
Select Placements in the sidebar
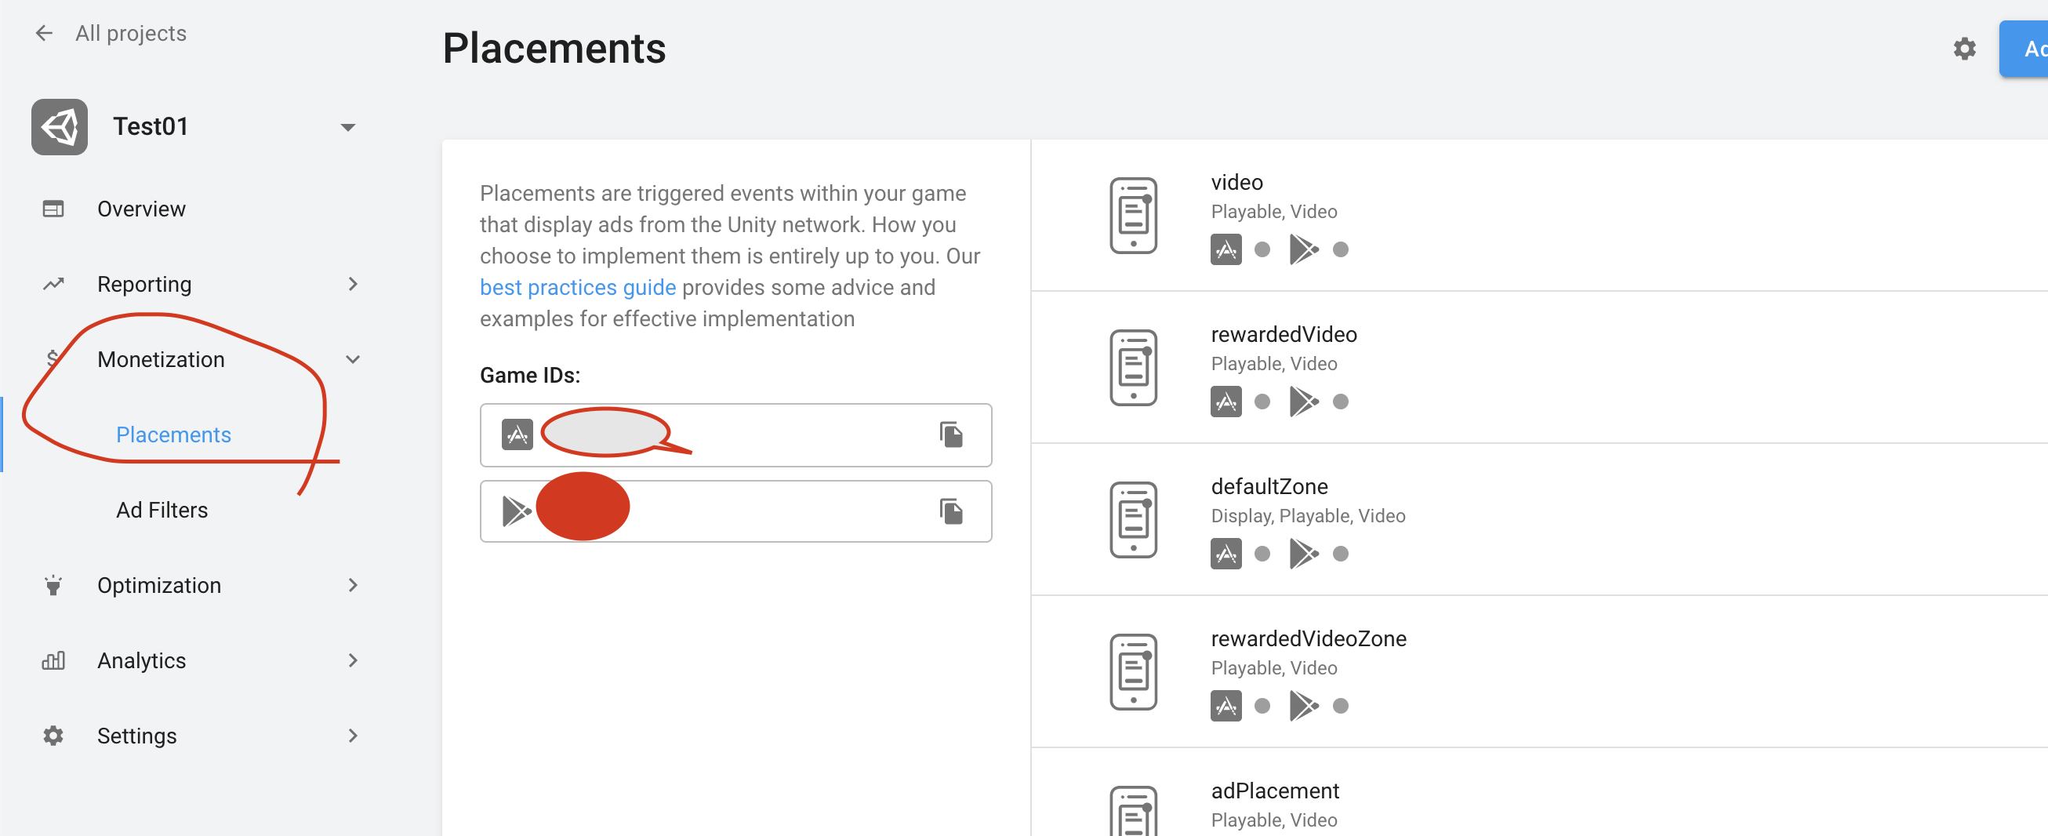pyautogui.click(x=173, y=434)
